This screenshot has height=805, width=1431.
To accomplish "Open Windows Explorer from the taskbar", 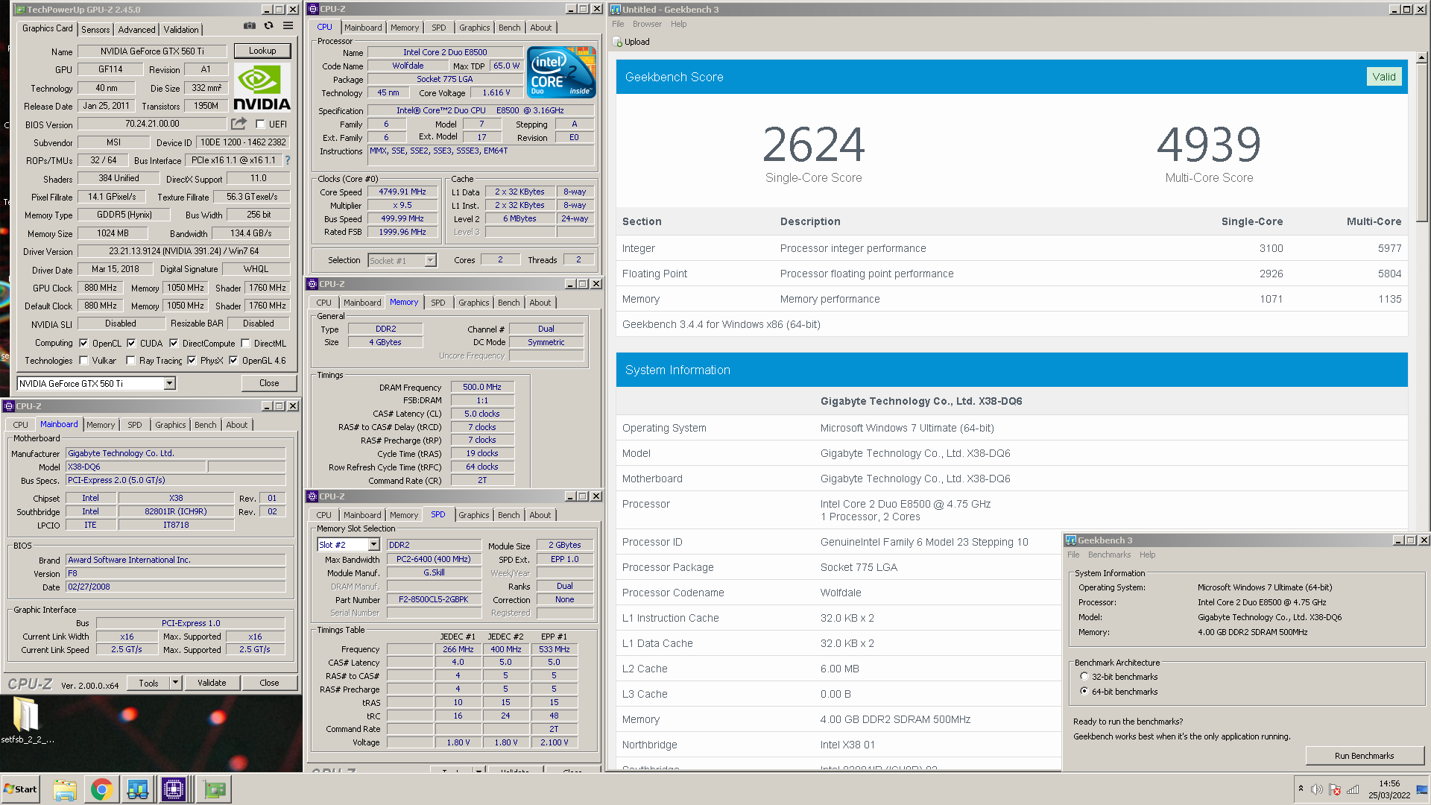I will click(65, 789).
